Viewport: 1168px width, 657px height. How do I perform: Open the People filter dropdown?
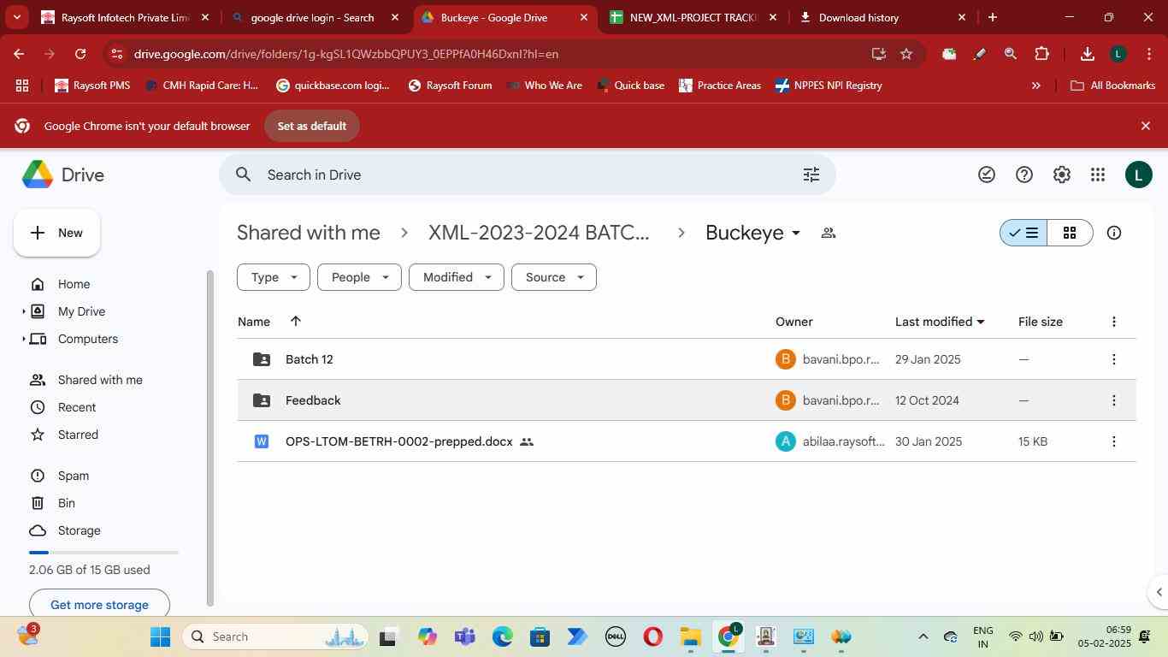359,277
